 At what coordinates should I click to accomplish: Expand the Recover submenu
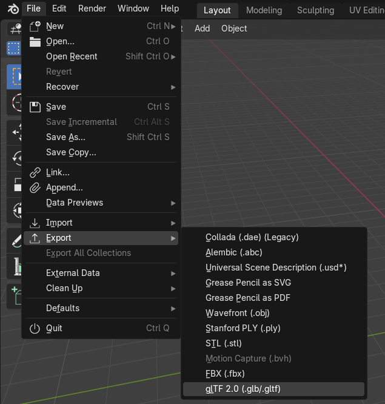[x=173, y=87]
